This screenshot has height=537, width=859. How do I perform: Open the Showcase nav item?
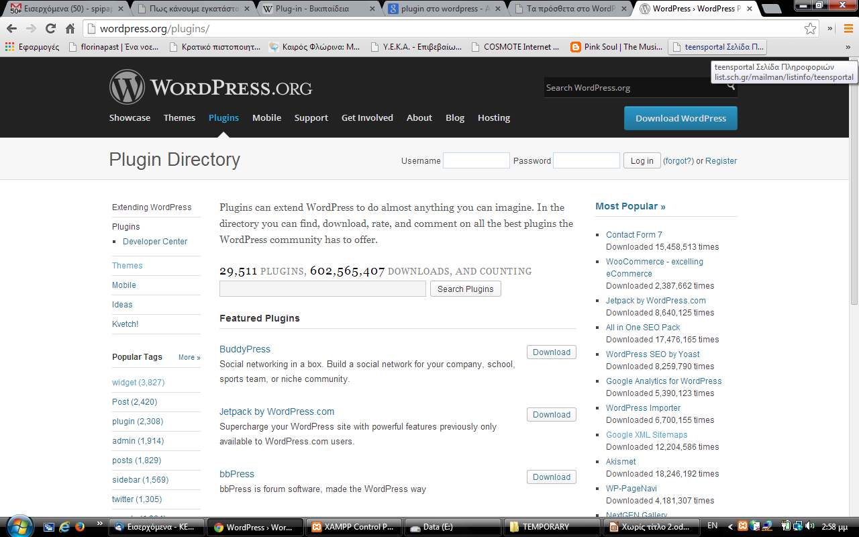pos(130,117)
